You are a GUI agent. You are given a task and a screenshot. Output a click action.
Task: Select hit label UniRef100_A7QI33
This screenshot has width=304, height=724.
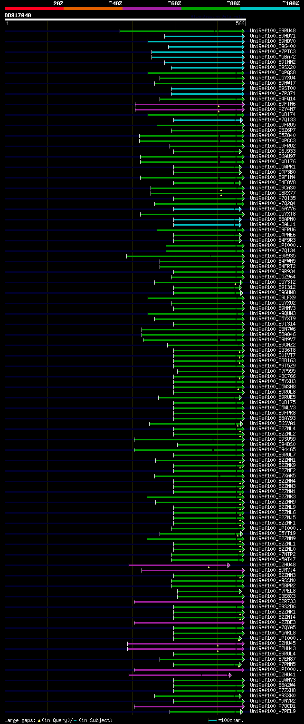point(273,119)
